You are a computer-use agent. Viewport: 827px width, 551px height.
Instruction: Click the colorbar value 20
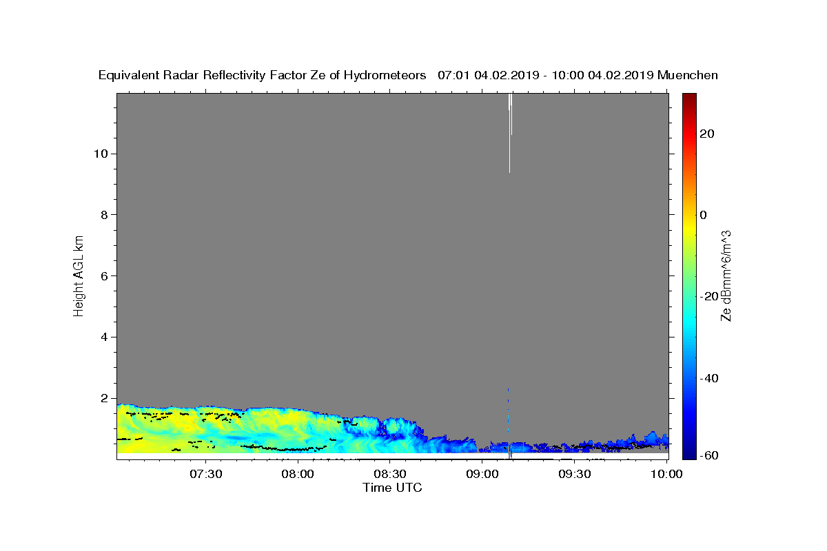pos(707,134)
